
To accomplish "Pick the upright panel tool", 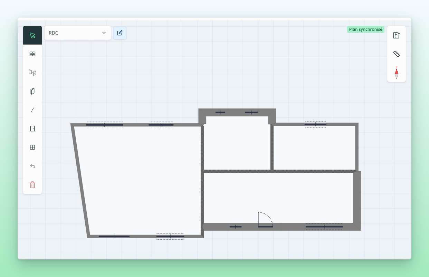I will pyautogui.click(x=32, y=91).
